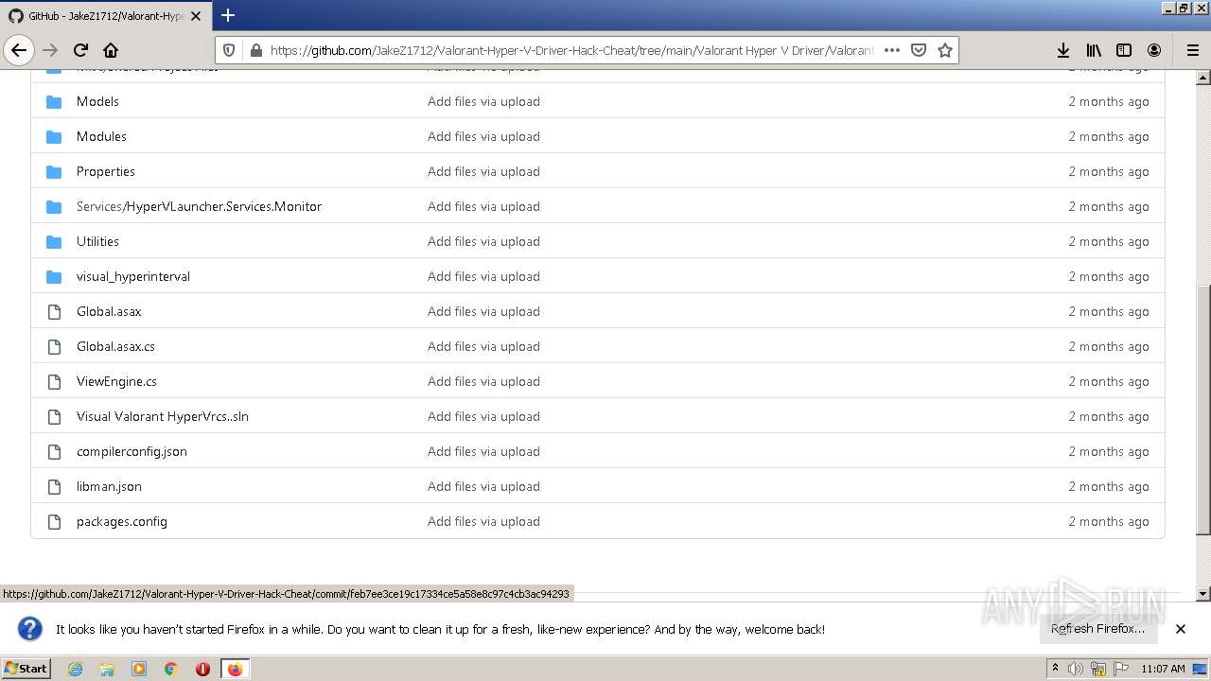This screenshot has height=681, width=1211.
Task: Click folder icon beside Modules
Action: (54, 136)
